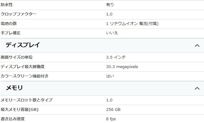Collapse the ディスプレイ section chevron
This screenshot has width=204, height=123.
click(x=197, y=46)
